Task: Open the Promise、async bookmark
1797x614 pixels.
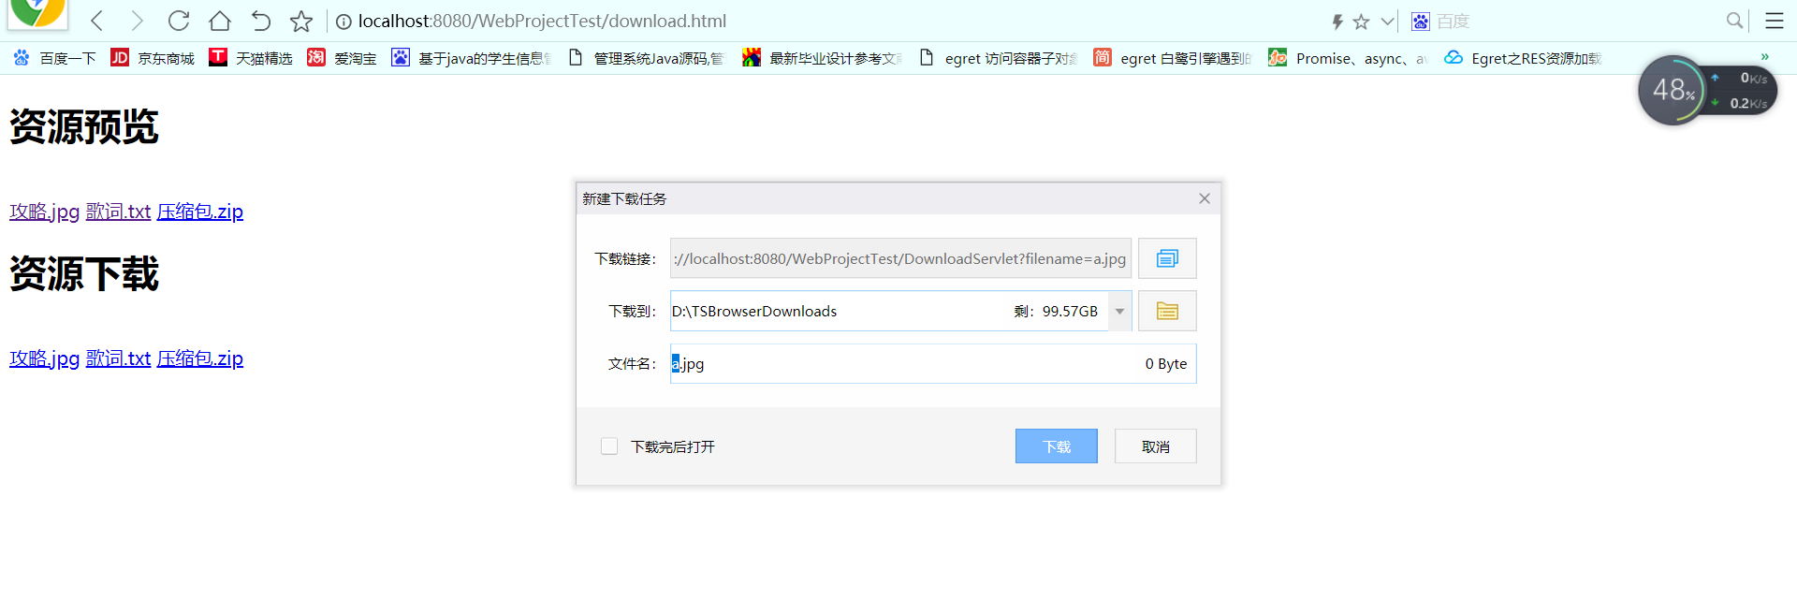Action: (x=1349, y=58)
